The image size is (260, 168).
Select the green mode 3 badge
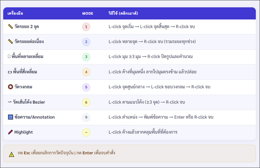click(x=86, y=57)
